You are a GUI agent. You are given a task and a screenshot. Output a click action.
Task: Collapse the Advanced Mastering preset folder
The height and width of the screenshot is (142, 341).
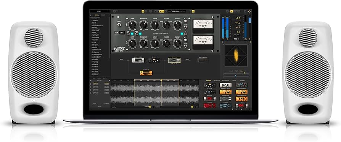coord(91,17)
